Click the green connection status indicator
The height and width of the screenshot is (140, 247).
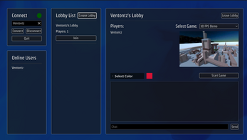click(39, 16)
